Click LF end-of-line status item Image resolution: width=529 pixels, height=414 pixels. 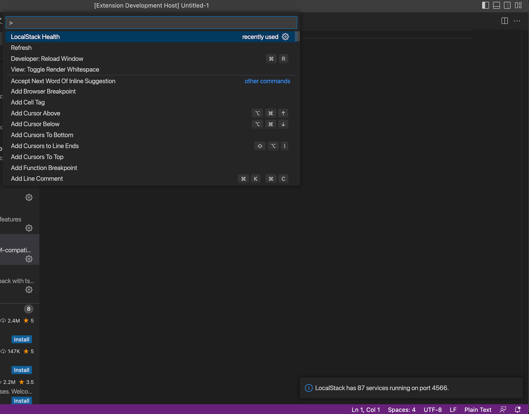[x=453, y=410]
